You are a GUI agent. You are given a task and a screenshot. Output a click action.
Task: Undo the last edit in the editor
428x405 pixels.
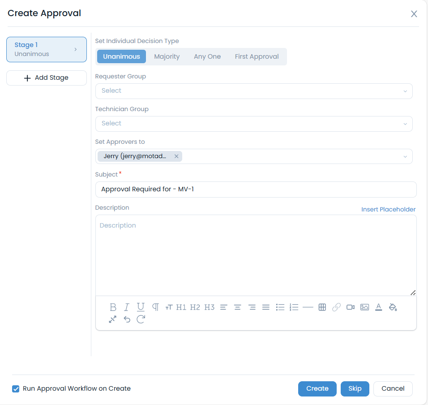pos(127,319)
